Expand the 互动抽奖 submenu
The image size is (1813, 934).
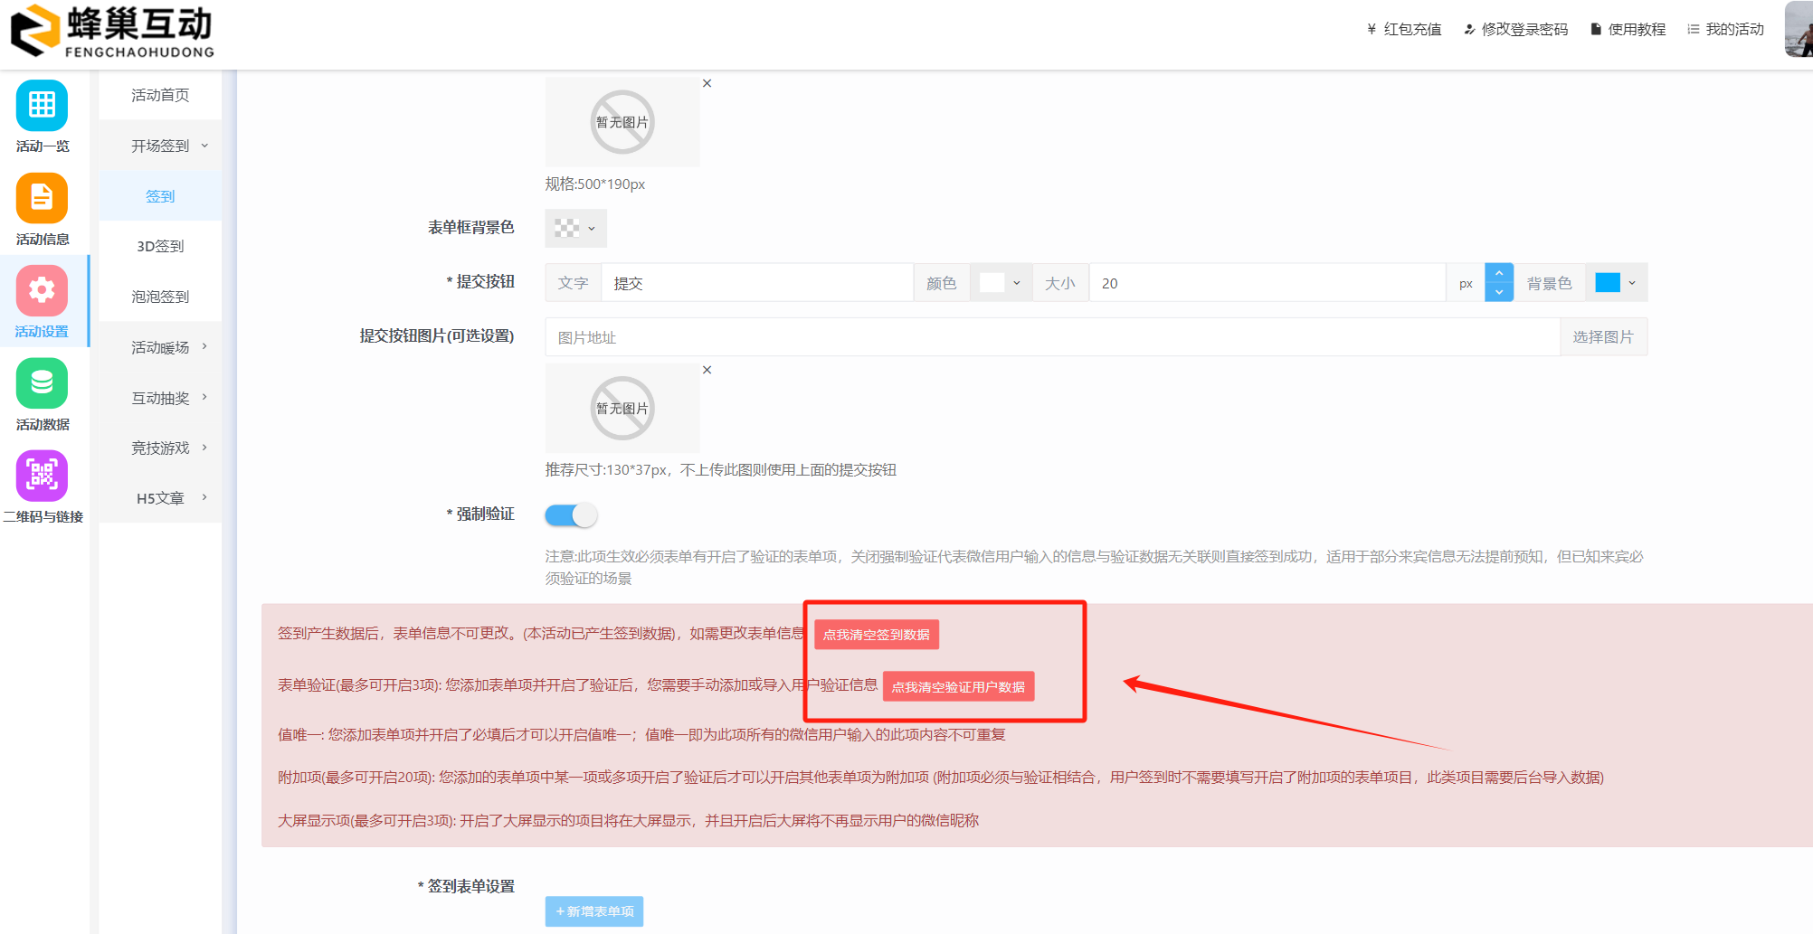pyautogui.click(x=161, y=398)
